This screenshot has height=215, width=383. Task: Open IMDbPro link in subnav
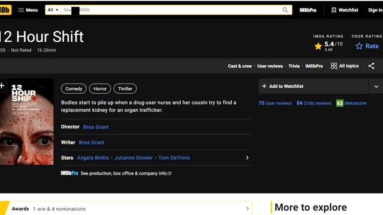click(314, 66)
